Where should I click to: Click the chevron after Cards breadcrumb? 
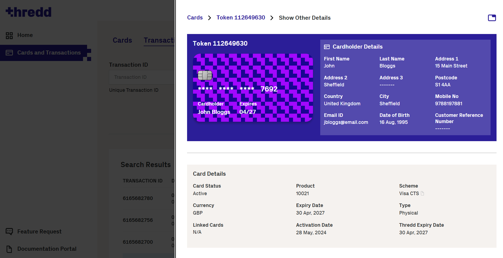coord(209,18)
